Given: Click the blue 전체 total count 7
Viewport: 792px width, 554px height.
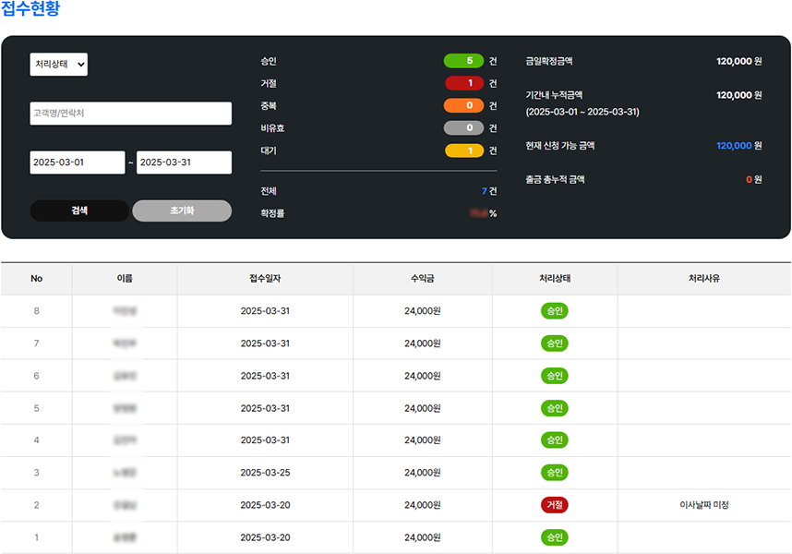Looking at the screenshot, I should click(484, 191).
